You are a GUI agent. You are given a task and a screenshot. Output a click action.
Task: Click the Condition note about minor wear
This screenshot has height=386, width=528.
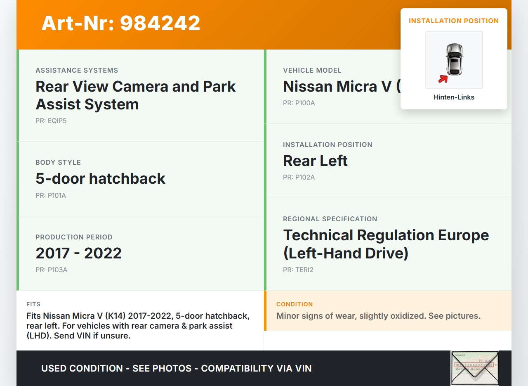(378, 316)
